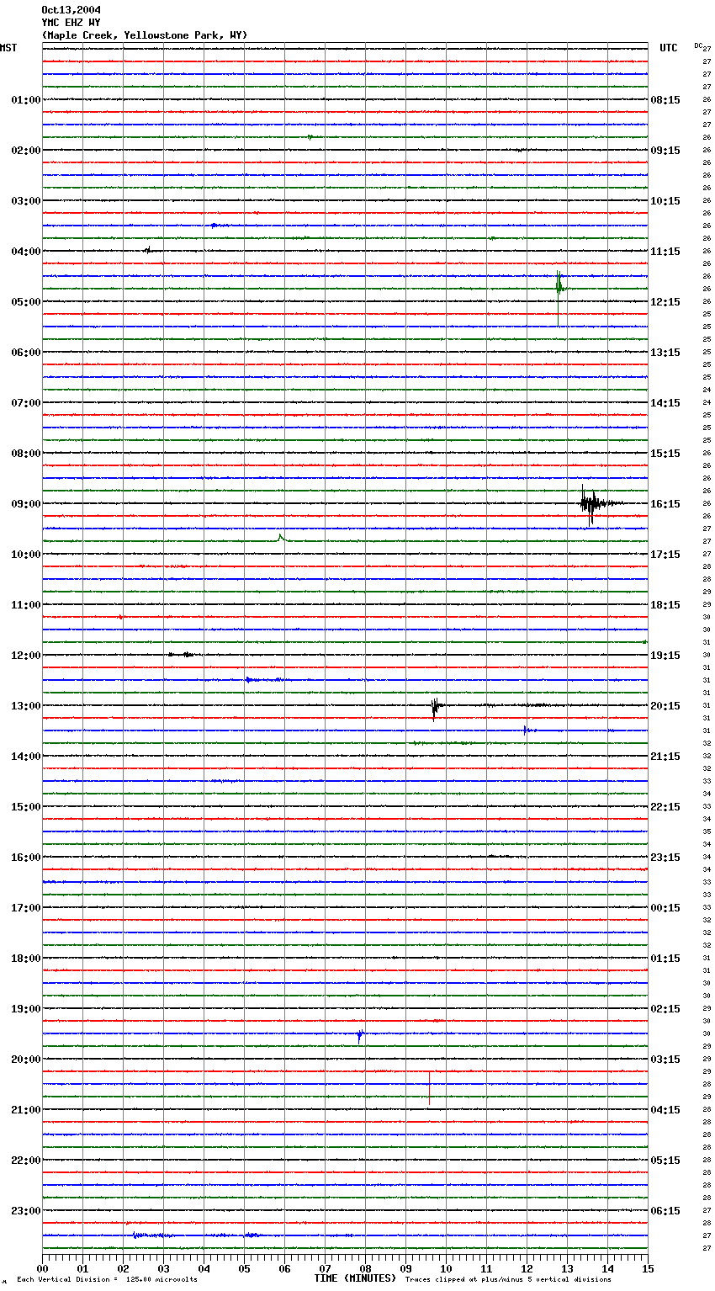
Task: Select the 19:00 MST hour label
Action: click(26, 1009)
